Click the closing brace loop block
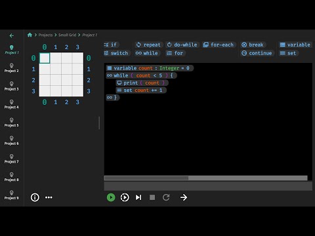The width and height of the screenshot is (315, 236). [x=113, y=98]
